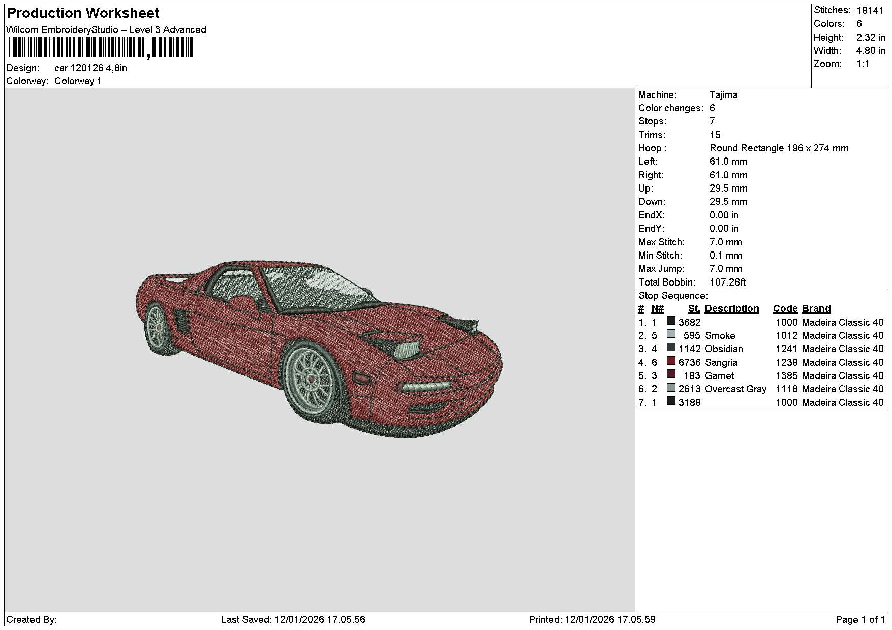The width and height of the screenshot is (892, 630).
Task: Click the Obsidian color swatch
Action: 671,348
